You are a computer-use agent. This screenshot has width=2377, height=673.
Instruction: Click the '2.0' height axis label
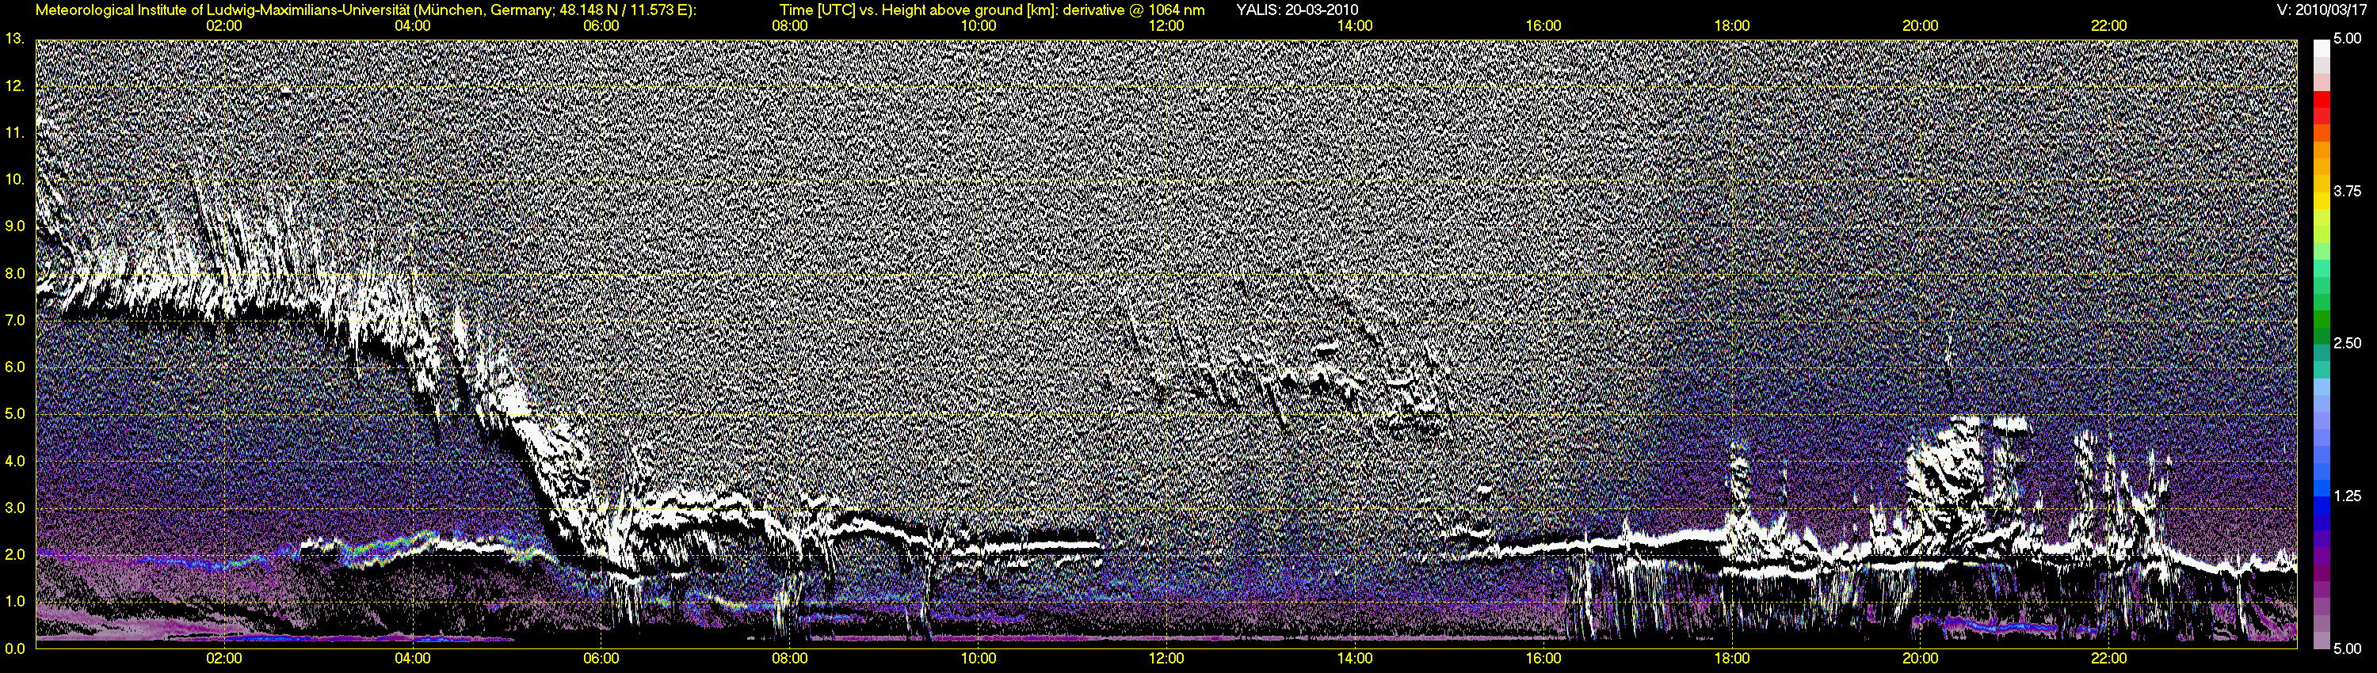click(x=15, y=554)
